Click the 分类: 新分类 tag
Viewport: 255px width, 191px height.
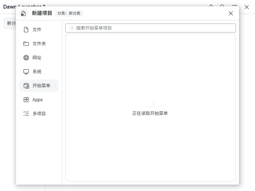pos(69,13)
